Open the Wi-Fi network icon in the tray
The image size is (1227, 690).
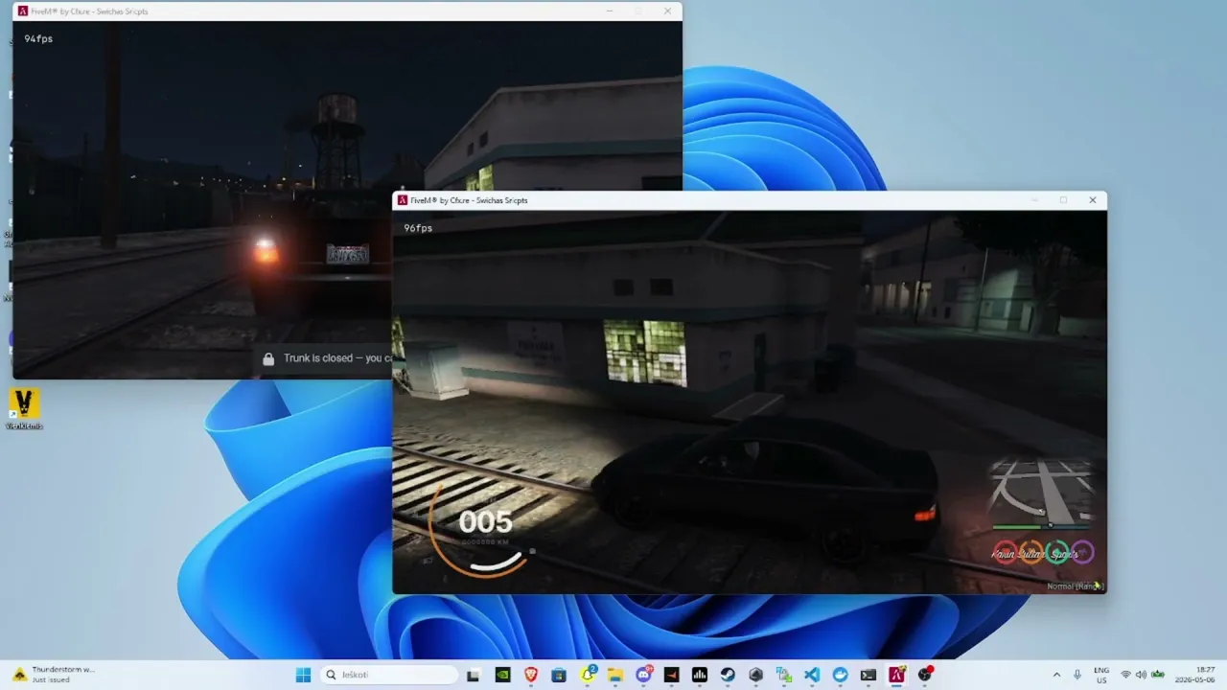1126,675
